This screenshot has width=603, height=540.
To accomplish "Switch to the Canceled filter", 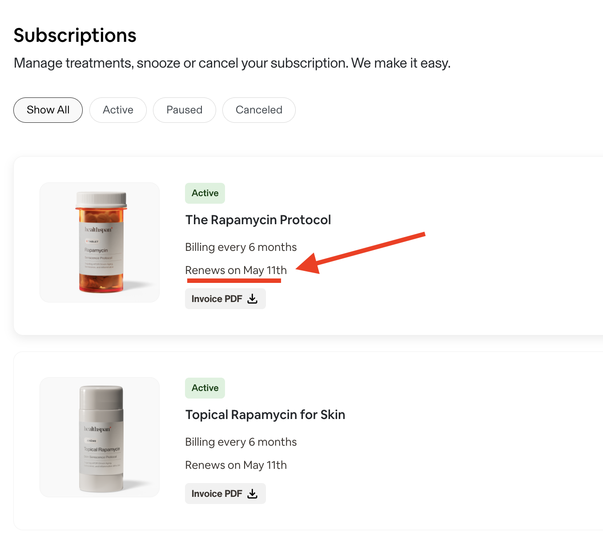I will 259,110.
